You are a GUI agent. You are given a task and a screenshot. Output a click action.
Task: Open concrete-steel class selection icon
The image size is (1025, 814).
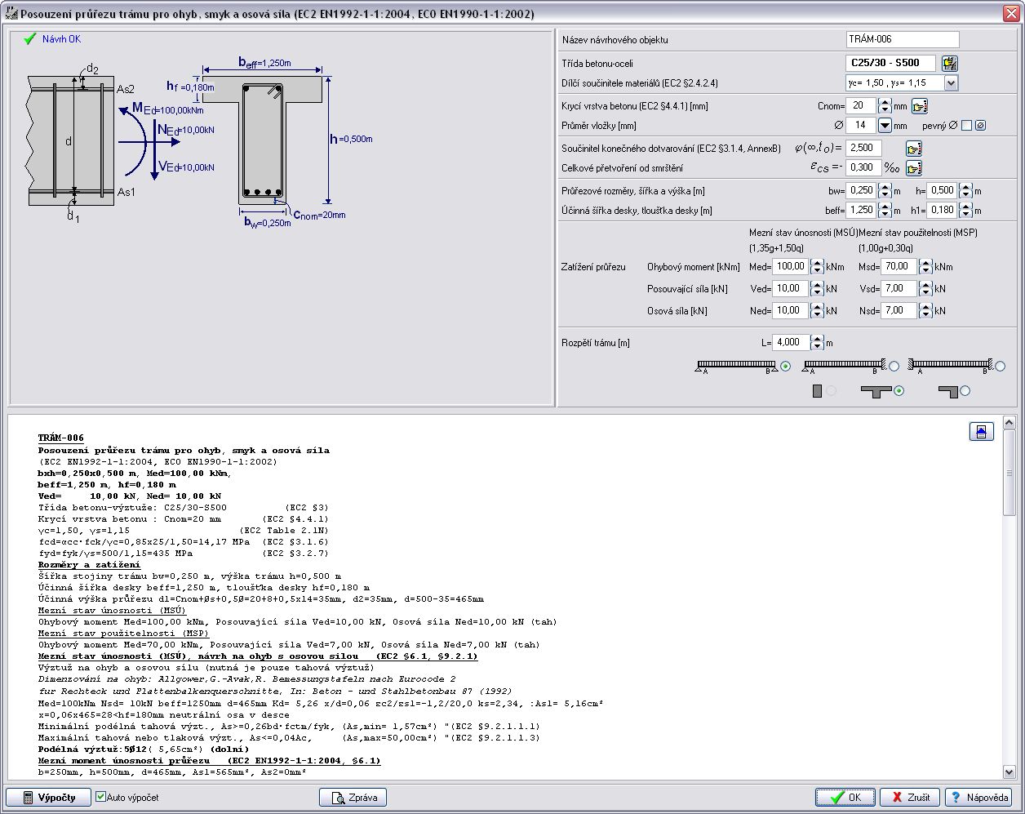pyautogui.click(x=949, y=63)
